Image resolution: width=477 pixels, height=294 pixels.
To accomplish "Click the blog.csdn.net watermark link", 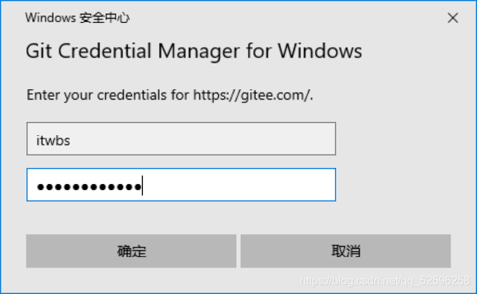I will pos(385,281).
